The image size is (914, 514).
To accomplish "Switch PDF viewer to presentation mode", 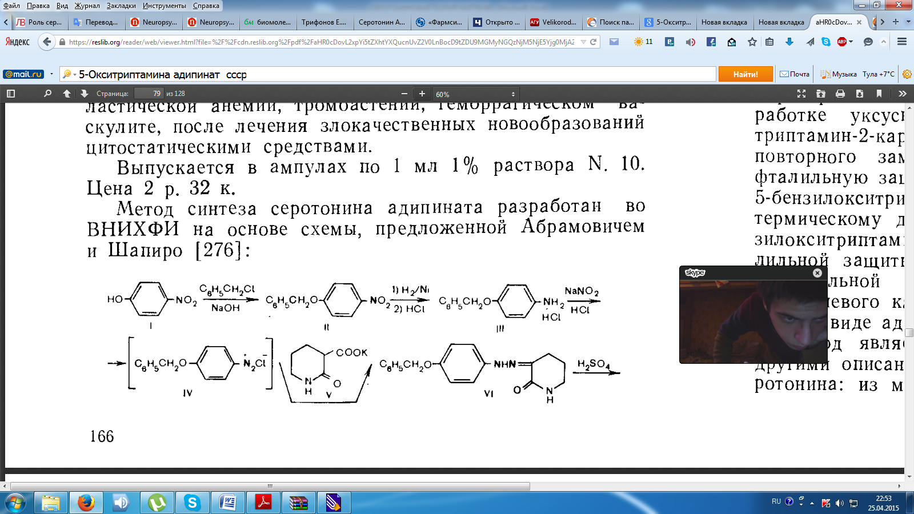I will pos(801,94).
